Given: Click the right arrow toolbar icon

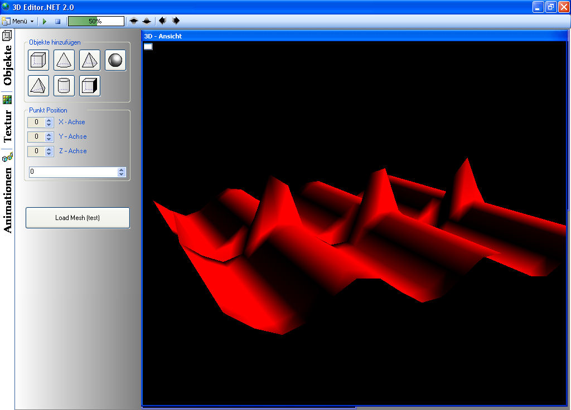Looking at the screenshot, I should [x=176, y=21].
